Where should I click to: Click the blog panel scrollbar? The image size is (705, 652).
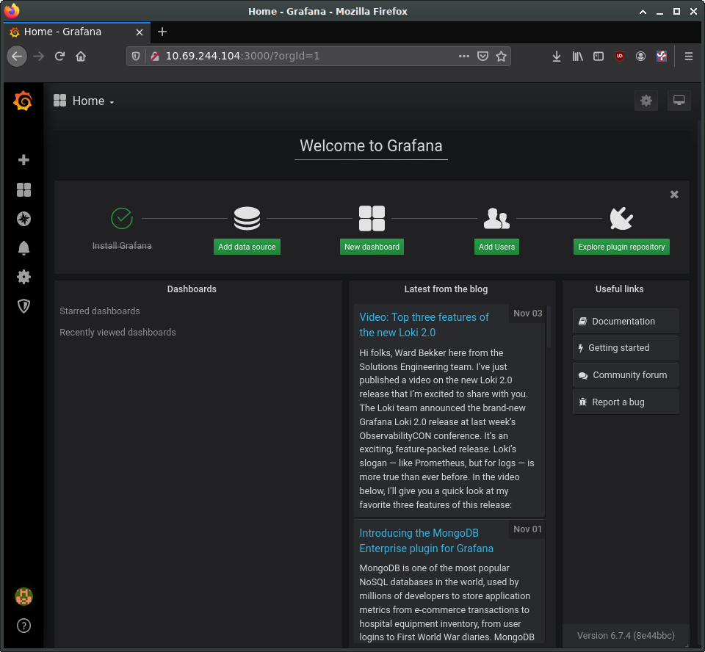(549, 327)
